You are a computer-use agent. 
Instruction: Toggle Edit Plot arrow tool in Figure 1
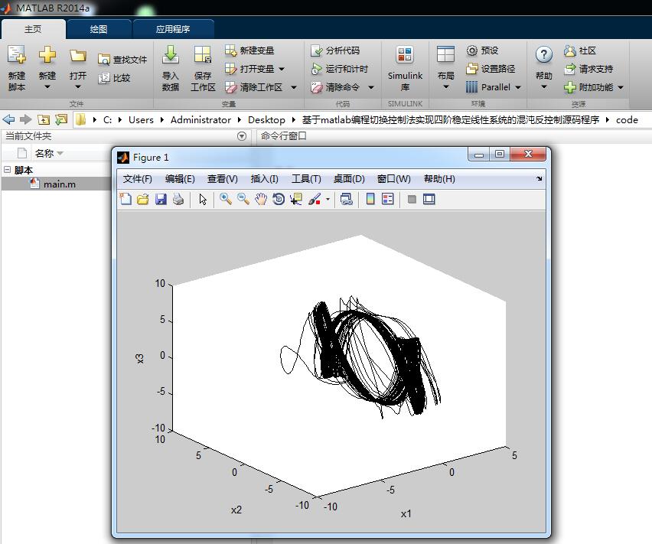pyautogui.click(x=203, y=199)
